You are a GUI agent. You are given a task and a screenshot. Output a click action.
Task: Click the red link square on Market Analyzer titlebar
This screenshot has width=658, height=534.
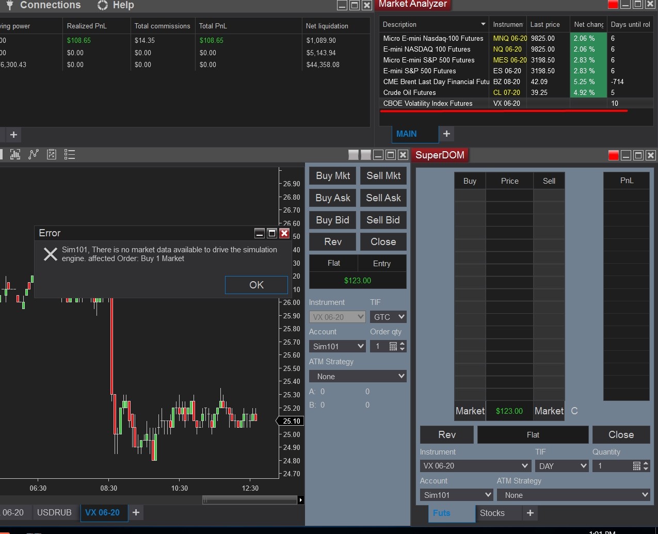pyautogui.click(x=613, y=4)
